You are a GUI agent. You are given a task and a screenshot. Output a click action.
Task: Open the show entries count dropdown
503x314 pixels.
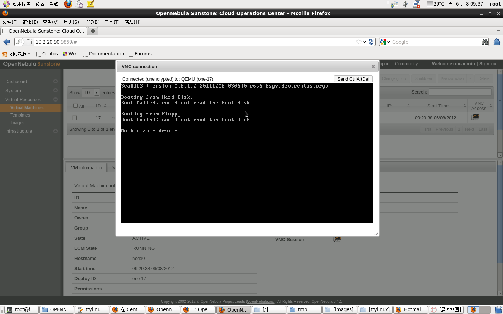90,92
